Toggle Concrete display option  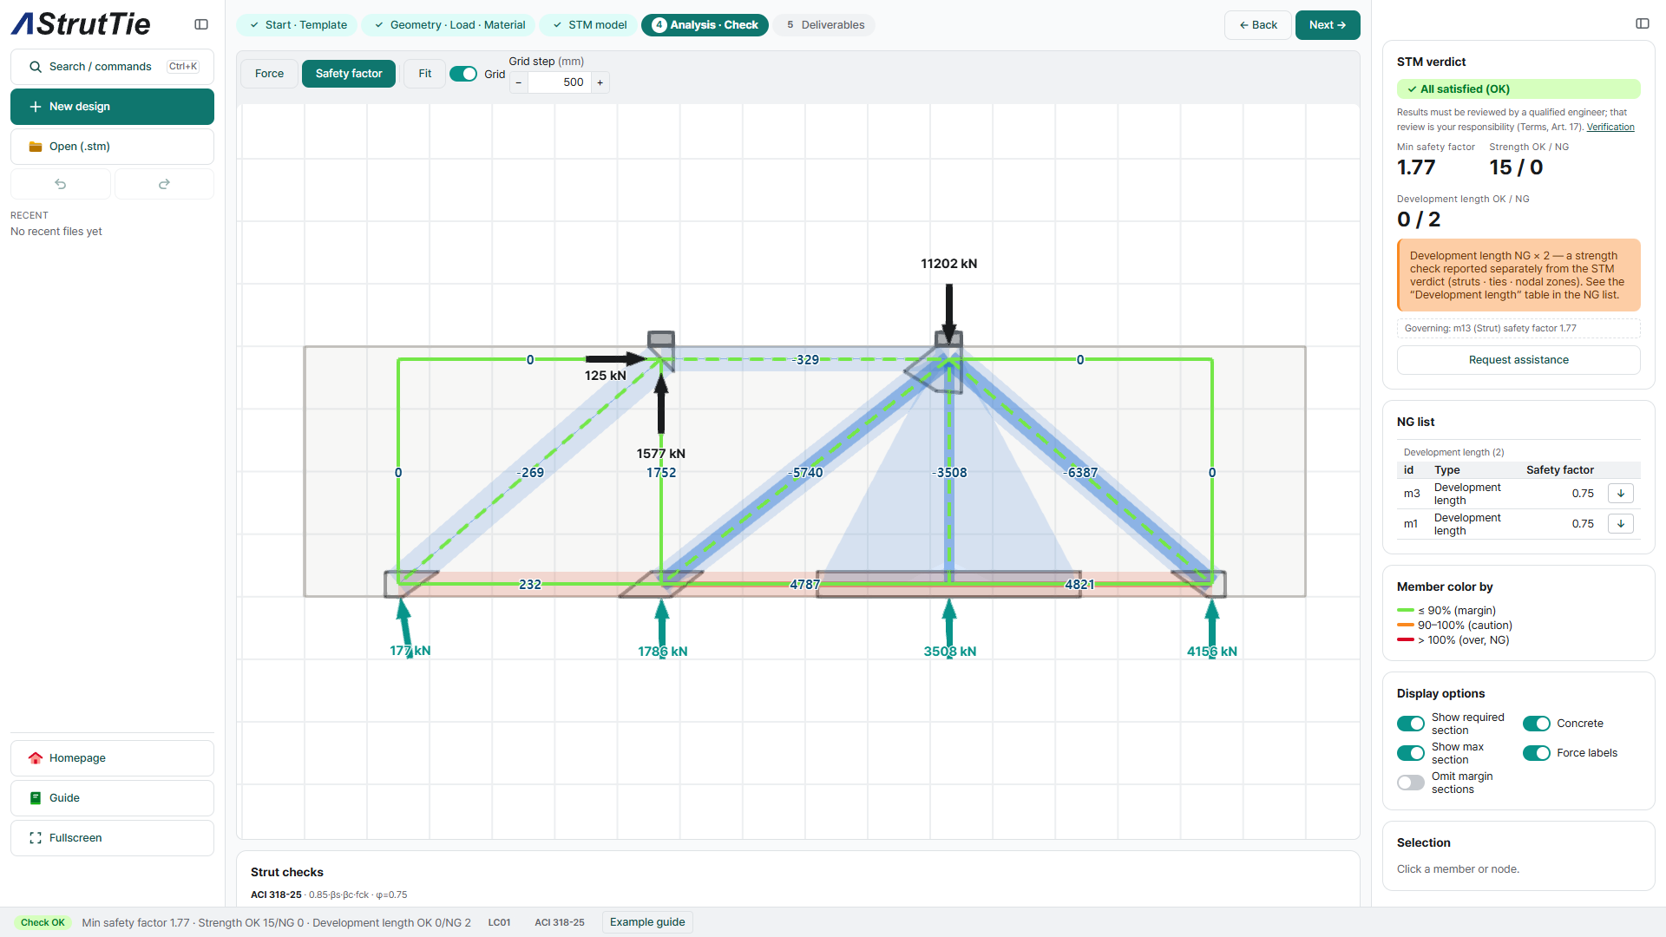coord(1537,724)
